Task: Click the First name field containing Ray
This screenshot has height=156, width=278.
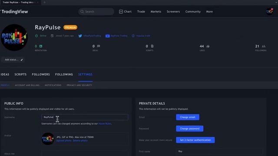Action: 219,151
